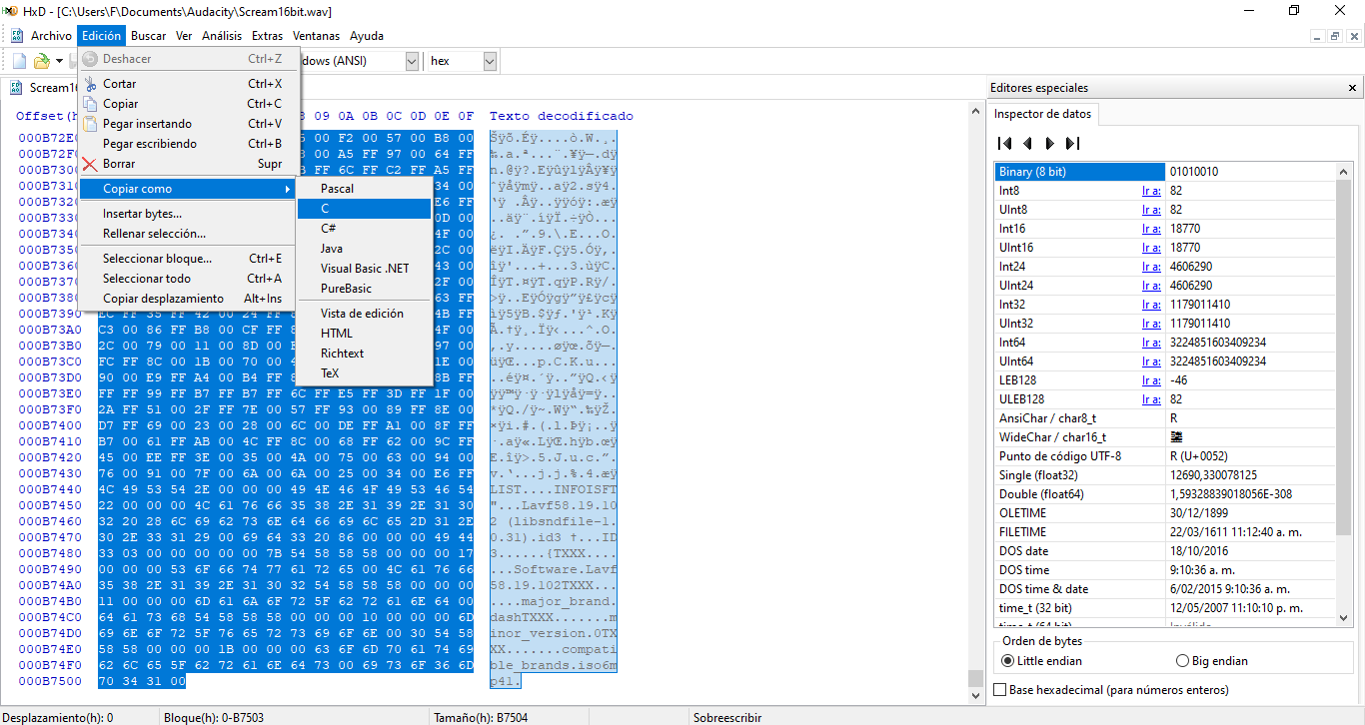The height and width of the screenshot is (725, 1365).
Task: Open the Buscar menu
Action: click(149, 36)
